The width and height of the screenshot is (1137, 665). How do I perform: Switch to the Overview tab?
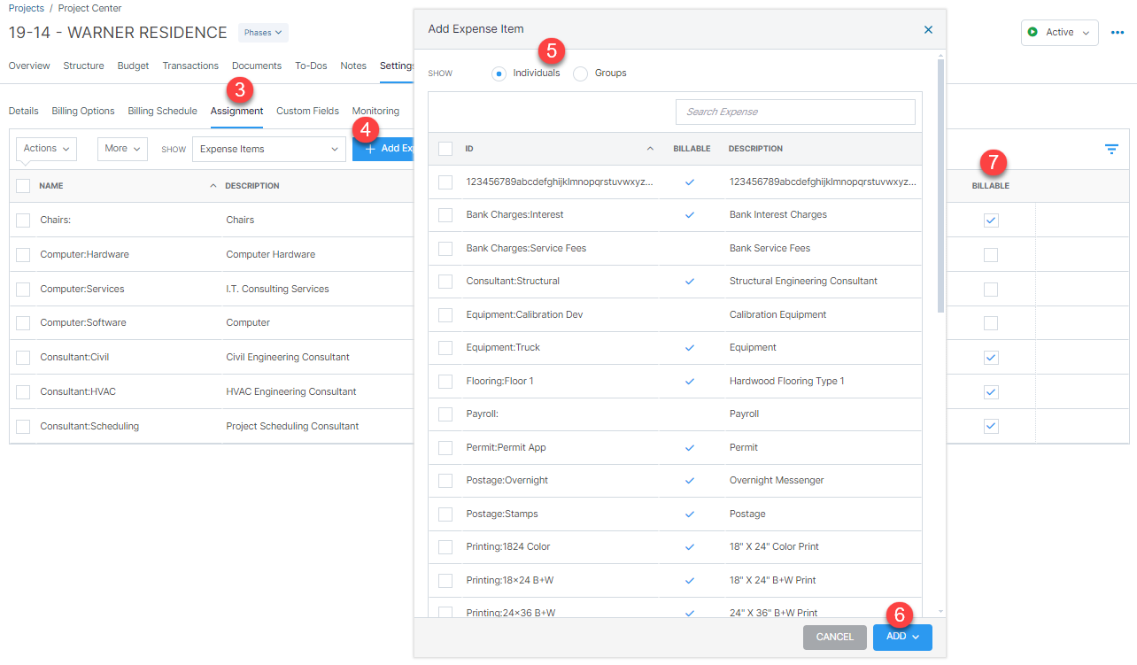pos(29,66)
